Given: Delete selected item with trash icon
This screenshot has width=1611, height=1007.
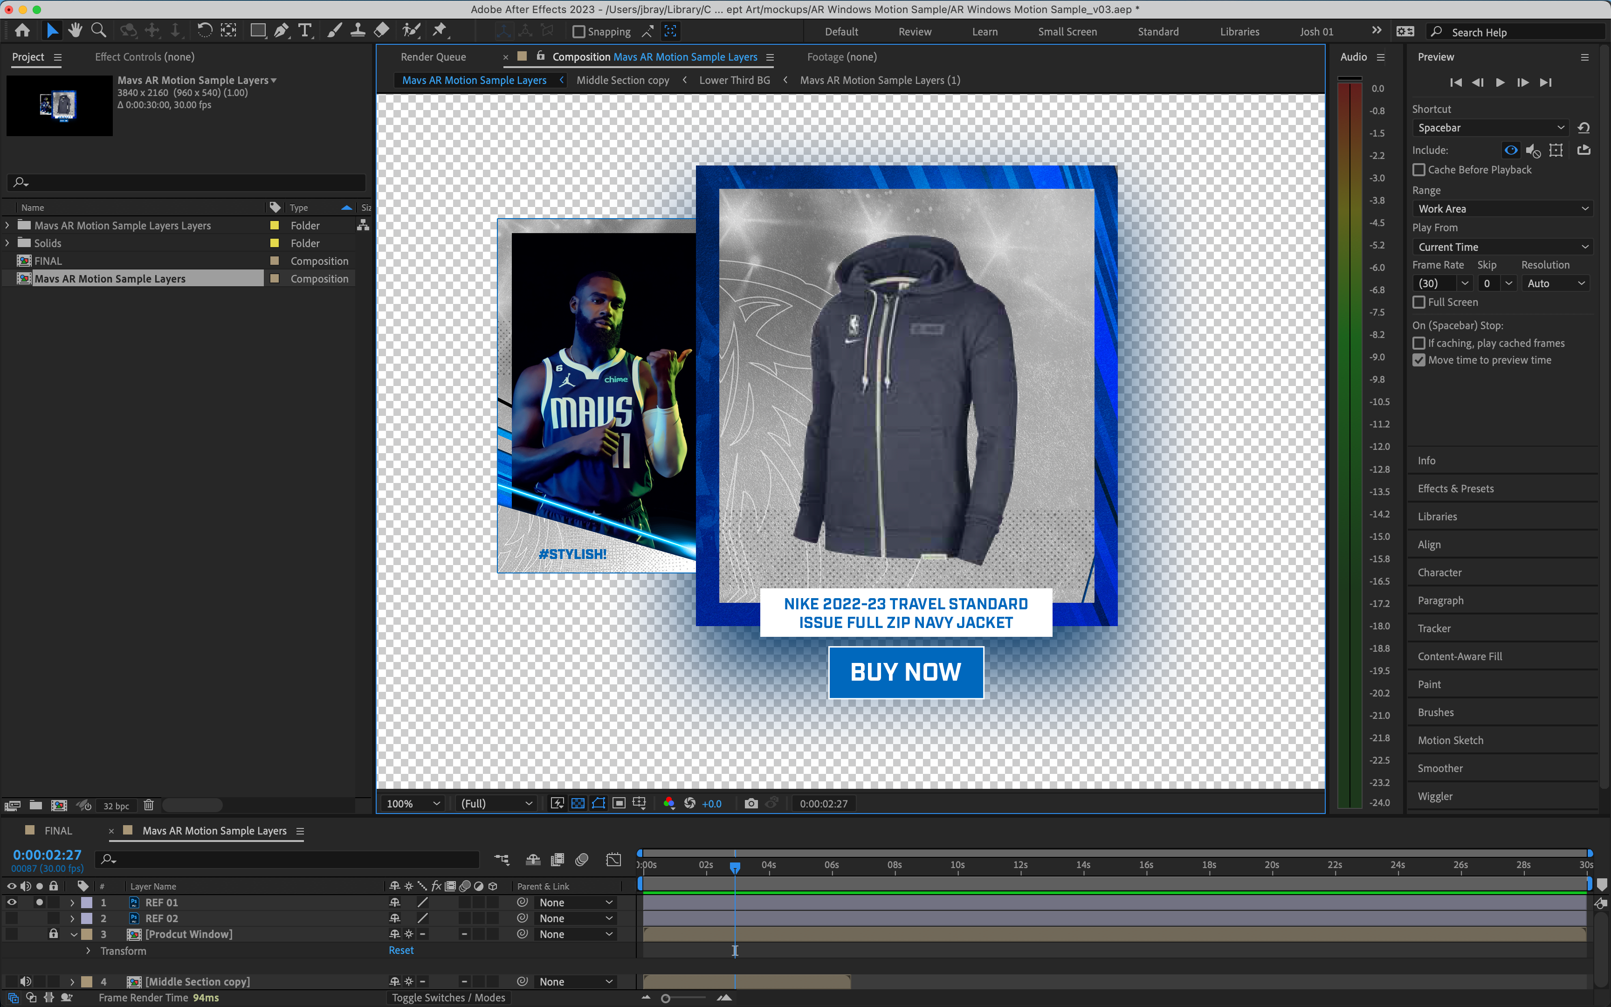Looking at the screenshot, I should click(x=148, y=805).
